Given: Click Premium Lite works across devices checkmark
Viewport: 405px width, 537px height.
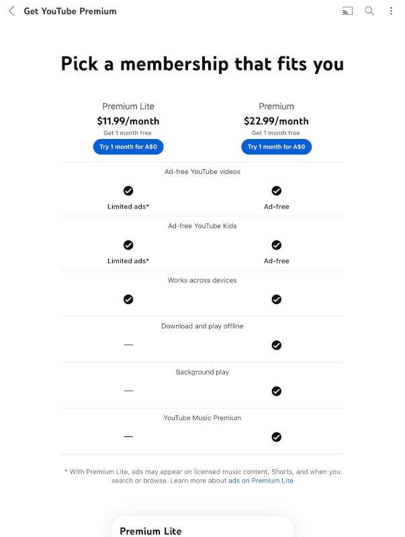Looking at the screenshot, I should 128,299.
